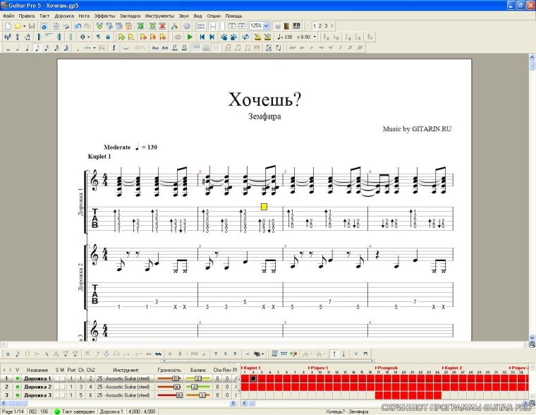Click the new document icon

point(7,26)
